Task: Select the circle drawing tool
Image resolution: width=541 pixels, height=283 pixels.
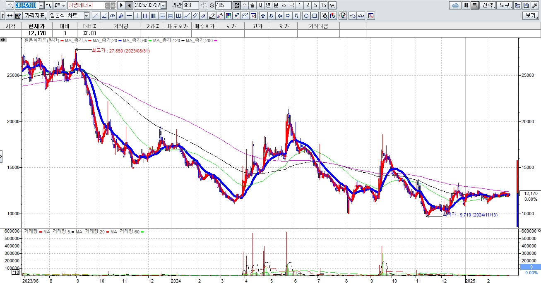Action: coord(306,16)
